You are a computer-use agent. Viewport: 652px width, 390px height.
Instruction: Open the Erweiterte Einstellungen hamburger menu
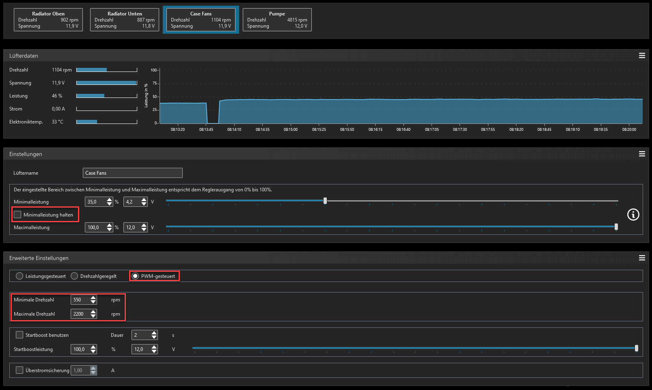[x=642, y=258]
